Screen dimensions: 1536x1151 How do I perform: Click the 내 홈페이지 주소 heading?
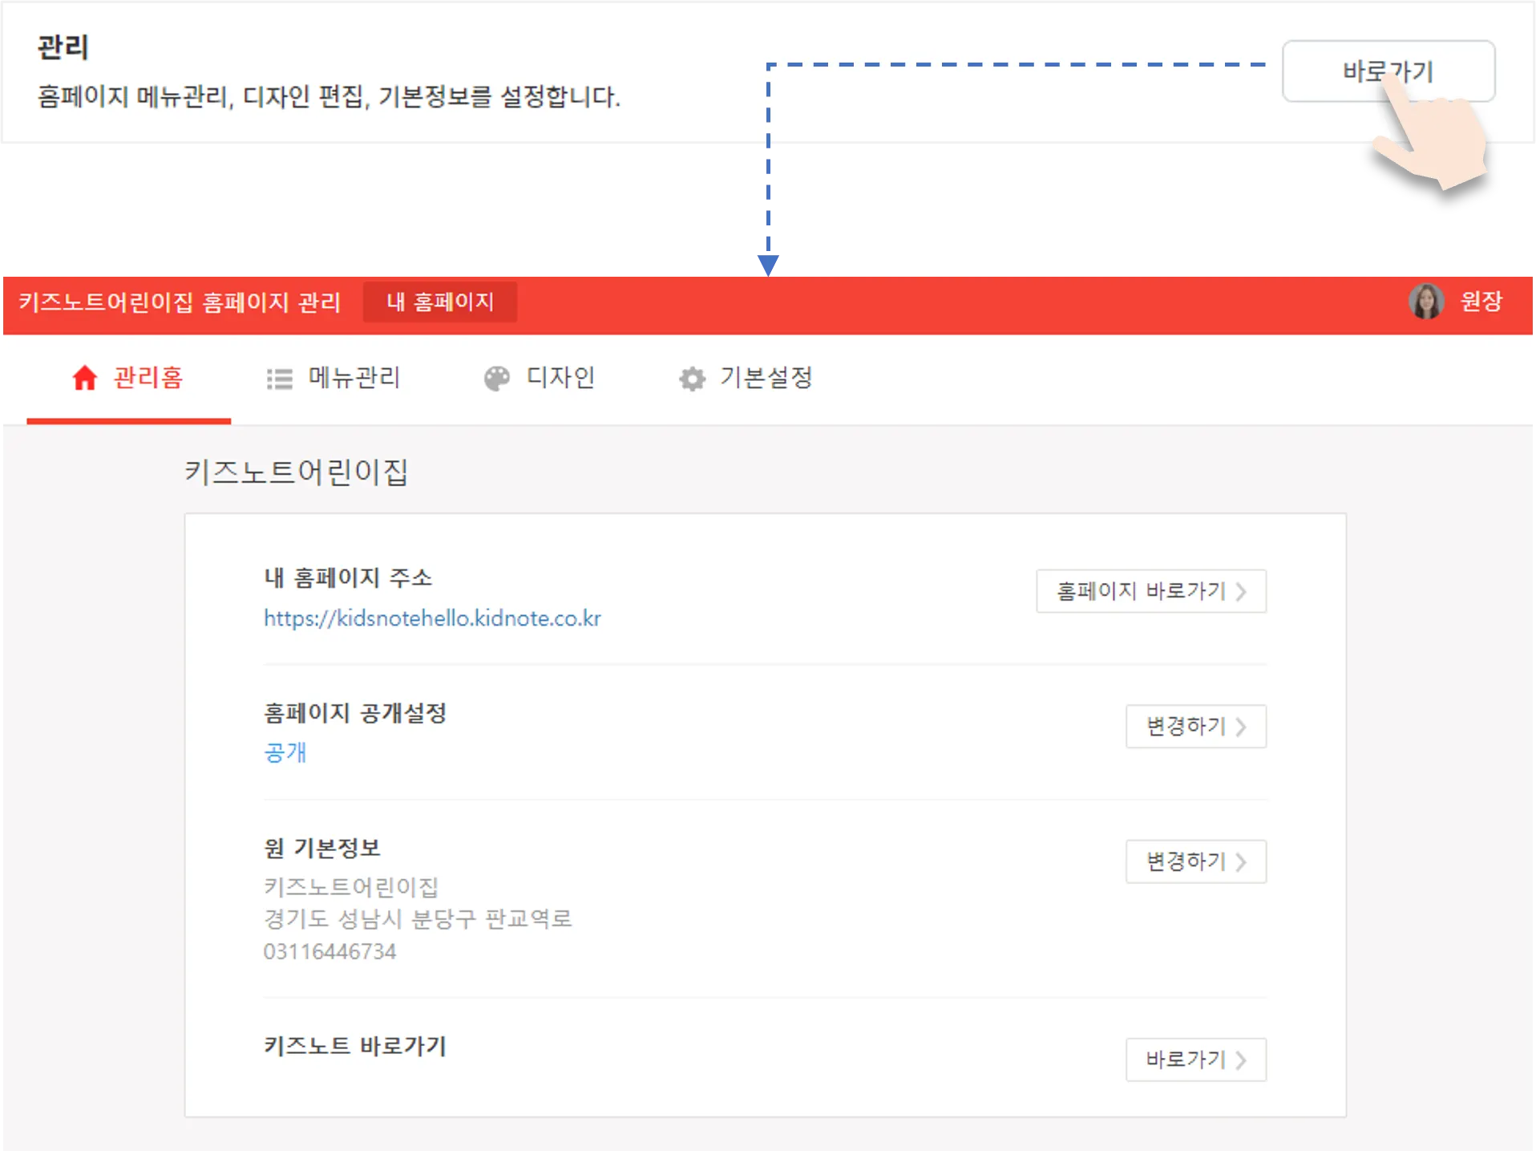[348, 578]
